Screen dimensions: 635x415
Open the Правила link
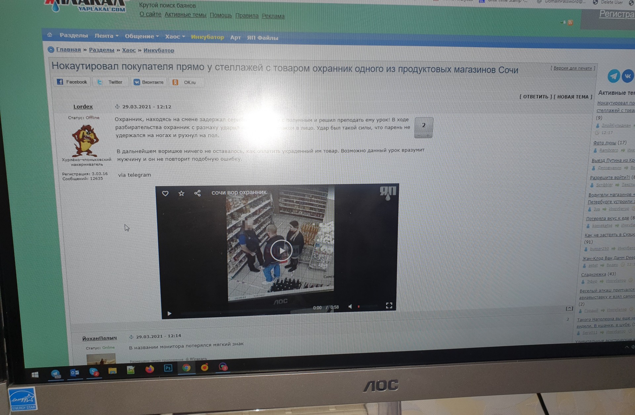tap(247, 16)
